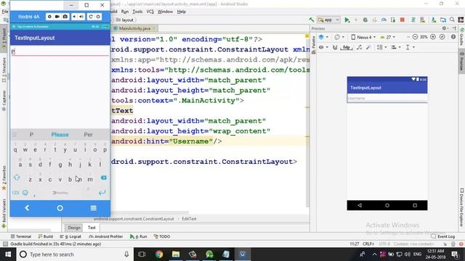Open the Window menu
Viewport: 465px width, 261px height.
[x=165, y=12]
